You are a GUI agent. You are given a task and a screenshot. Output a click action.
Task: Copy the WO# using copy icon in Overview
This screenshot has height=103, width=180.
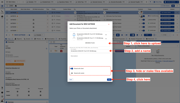click(46, 49)
